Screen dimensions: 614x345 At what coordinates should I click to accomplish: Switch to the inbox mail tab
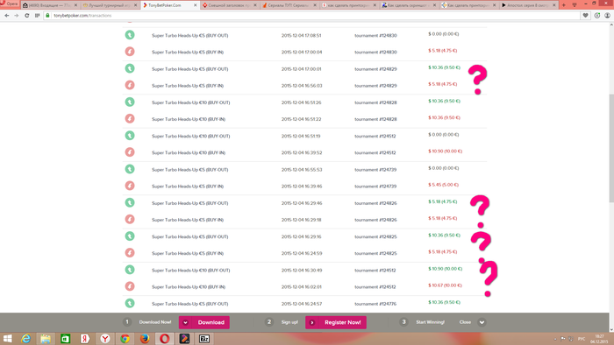click(50, 5)
